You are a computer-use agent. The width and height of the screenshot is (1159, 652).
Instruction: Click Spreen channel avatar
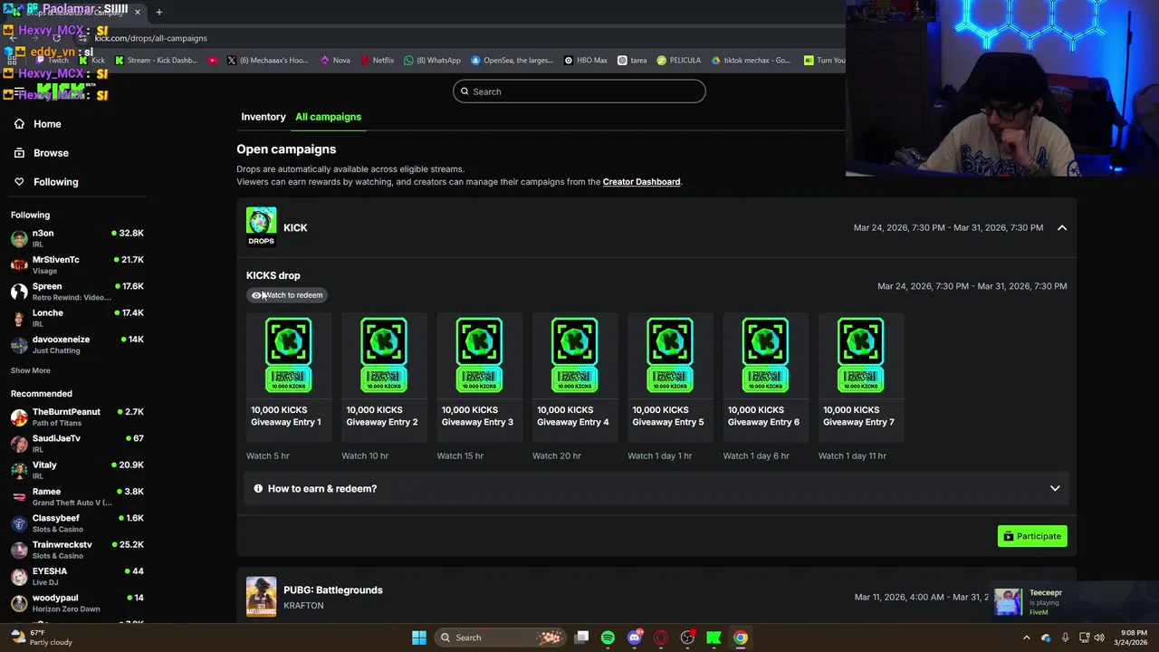click(19, 292)
